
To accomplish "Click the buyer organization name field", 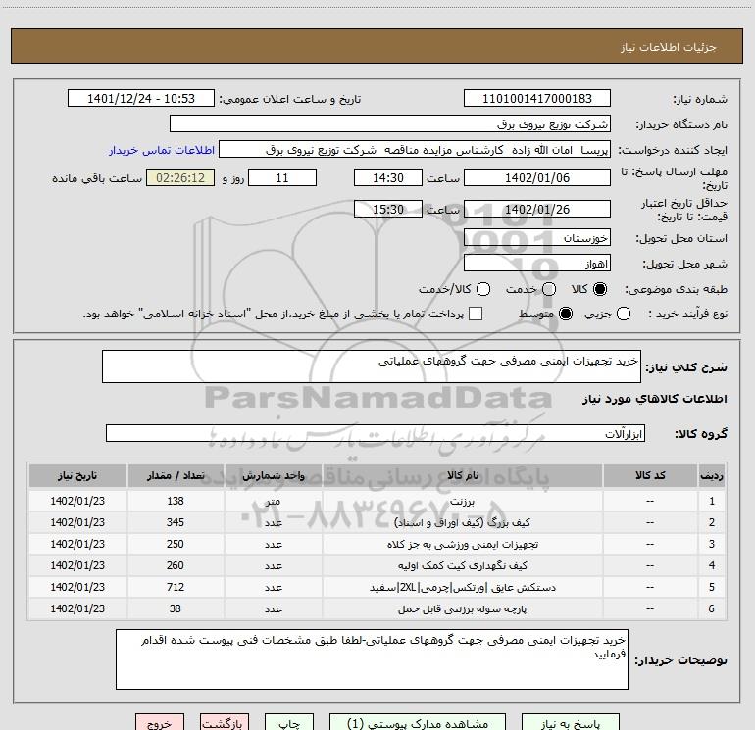I will 390,124.
